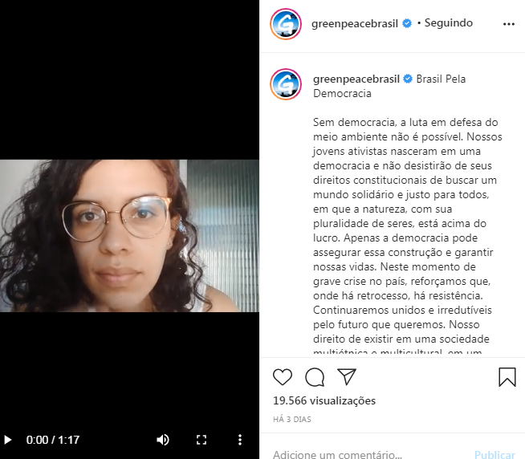525x459 pixels.
Task: Open comments with the speech bubble icon
Action: (315, 377)
